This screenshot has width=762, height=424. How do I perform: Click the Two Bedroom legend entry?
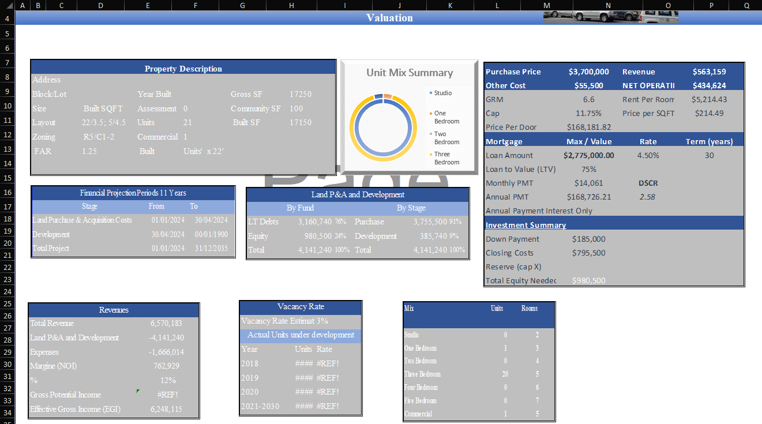pos(444,138)
